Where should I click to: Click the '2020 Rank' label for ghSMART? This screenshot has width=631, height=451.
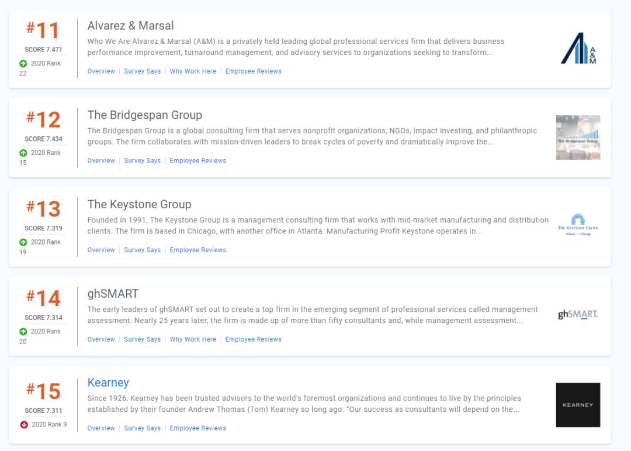[x=46, y=332]
